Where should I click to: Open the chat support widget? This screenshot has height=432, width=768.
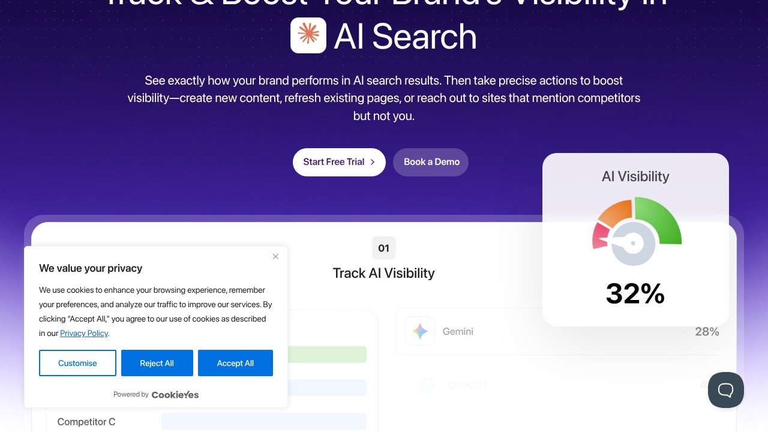(x=725, y=390)
